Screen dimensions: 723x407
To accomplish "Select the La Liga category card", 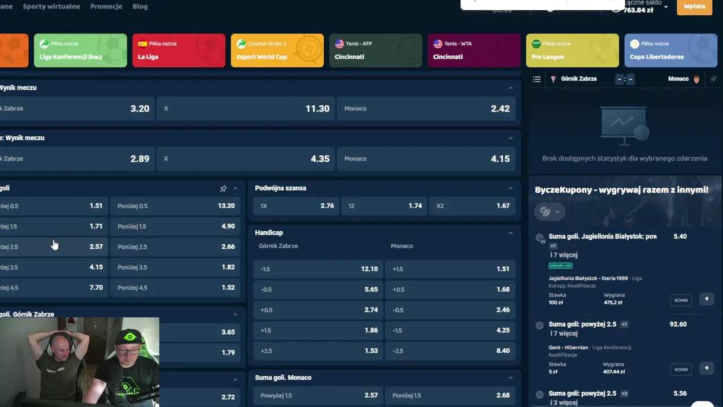I will click(x=178, y=50).
